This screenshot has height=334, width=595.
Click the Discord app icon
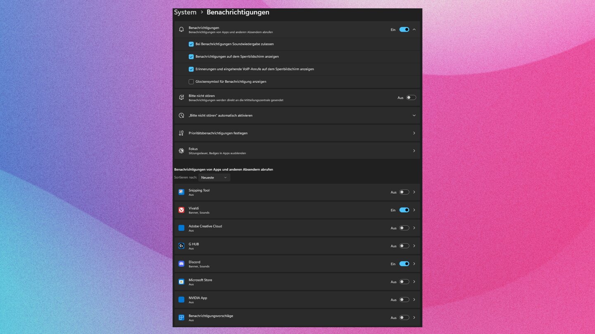pos(181,264)
